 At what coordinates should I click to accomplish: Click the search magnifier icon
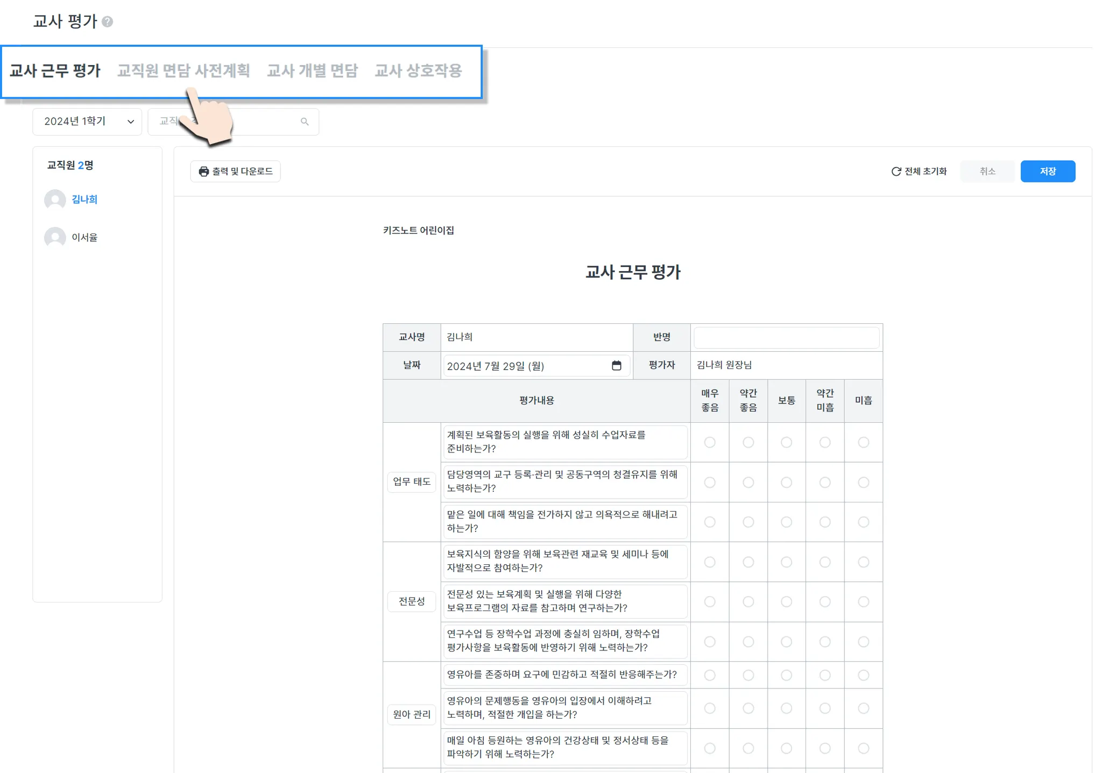click(305, 122)
